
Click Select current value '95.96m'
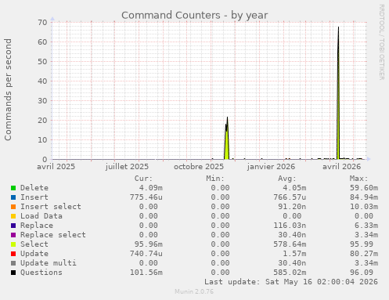click(149, 244)
